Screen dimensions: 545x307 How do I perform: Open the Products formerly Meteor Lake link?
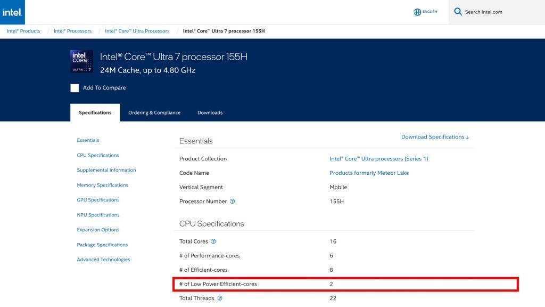pyautogui.click(x=369, y=173)
